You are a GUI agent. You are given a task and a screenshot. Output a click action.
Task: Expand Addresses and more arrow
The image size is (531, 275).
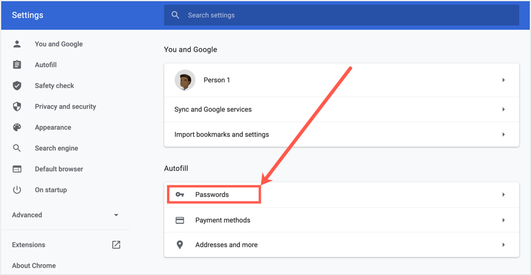coord(504,245)
